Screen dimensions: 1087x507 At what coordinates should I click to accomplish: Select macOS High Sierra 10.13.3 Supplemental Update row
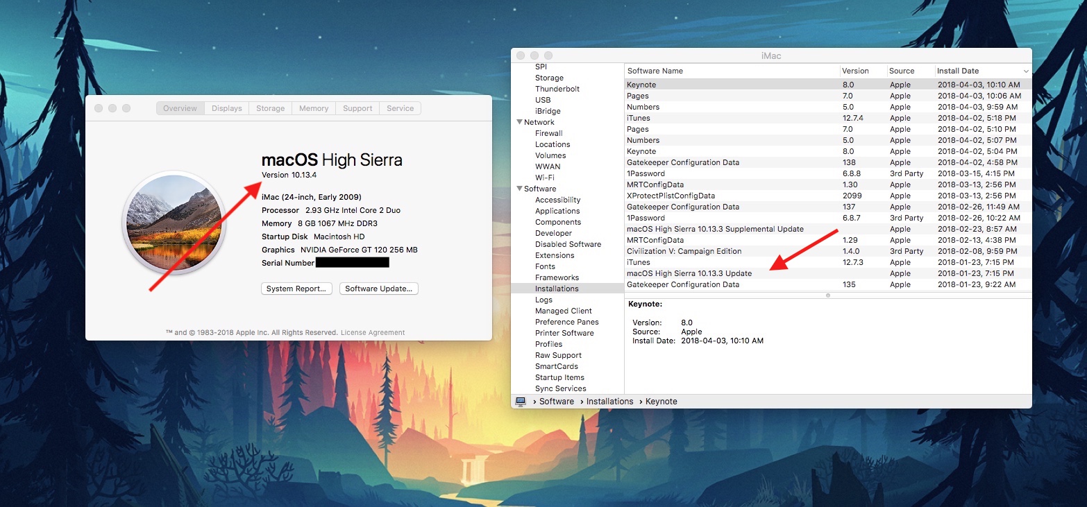(x=828, y=229)
